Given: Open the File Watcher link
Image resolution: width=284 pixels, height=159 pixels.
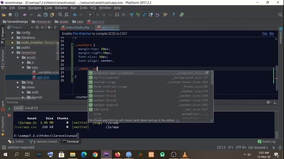Looking at the screenshot, I should pos(82,34).
